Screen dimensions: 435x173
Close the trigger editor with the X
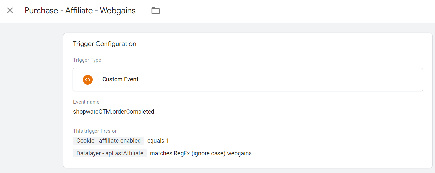[10, 10]
